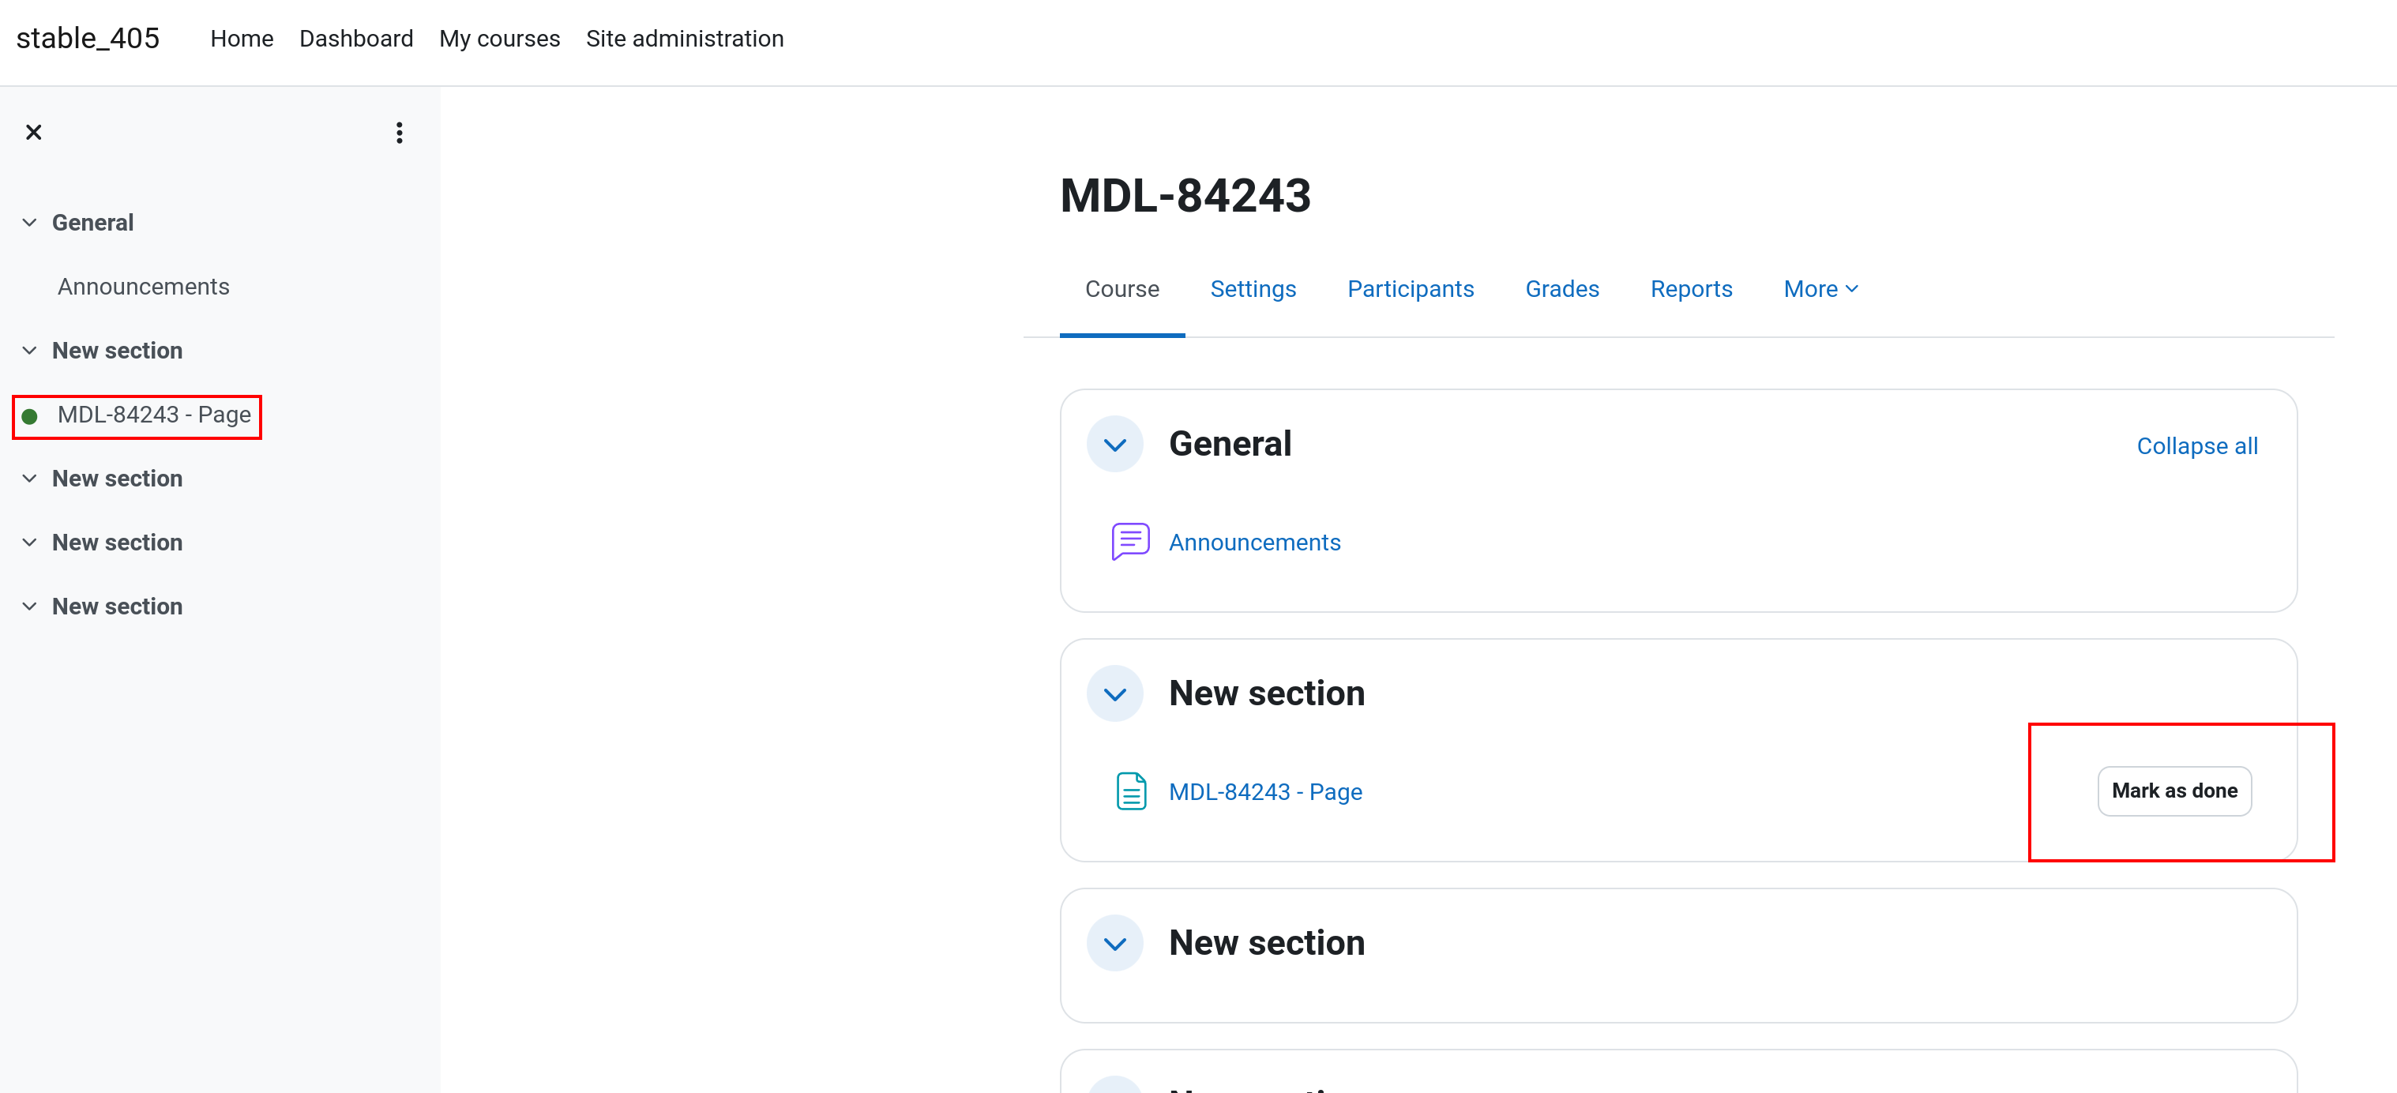Open the MDL-84243 - Page activity link
This screenshot has width=2397, height=1093.
tap(1265, 791)
